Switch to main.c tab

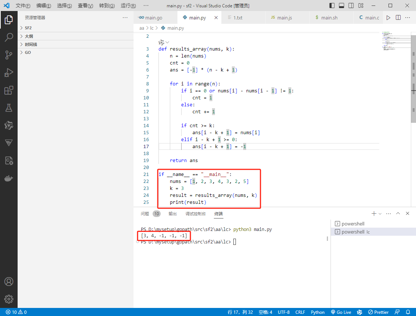point(369,18)
